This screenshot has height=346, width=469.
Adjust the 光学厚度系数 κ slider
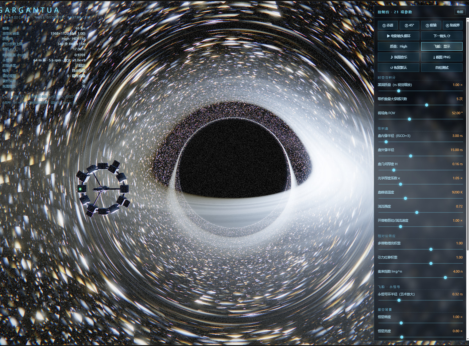(x=421, y=184)
